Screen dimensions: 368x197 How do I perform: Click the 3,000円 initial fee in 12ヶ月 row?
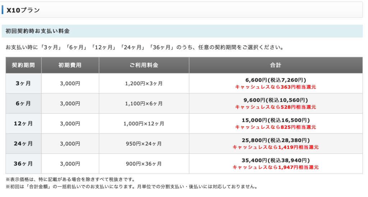[70, 124]
